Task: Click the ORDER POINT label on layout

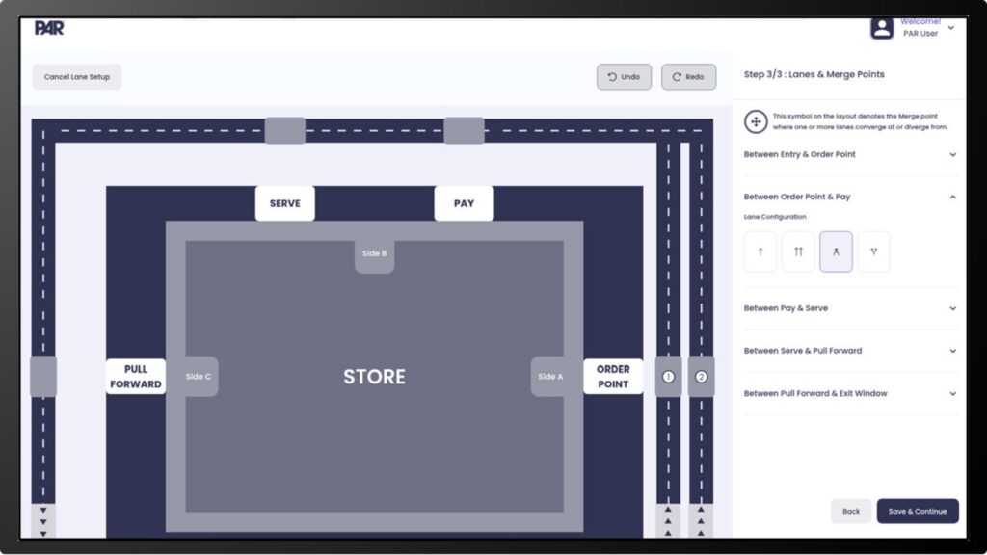Action: pos(613,377)
